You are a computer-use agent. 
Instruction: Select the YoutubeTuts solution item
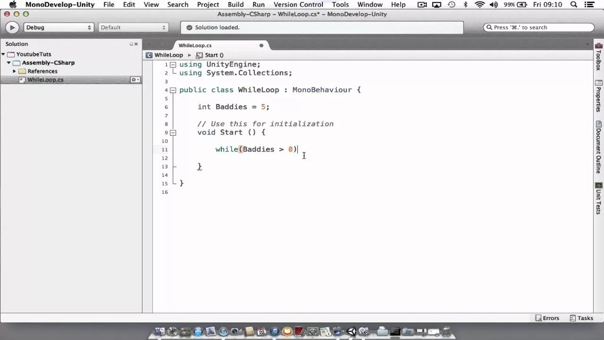click(34, 54)
